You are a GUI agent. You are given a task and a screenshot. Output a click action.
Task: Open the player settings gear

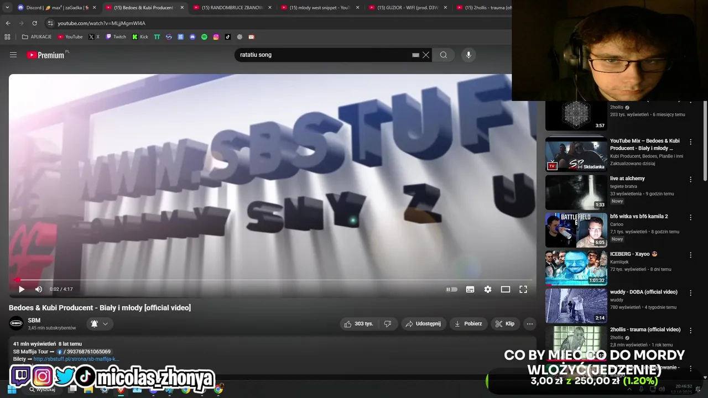tap(488, 289)
